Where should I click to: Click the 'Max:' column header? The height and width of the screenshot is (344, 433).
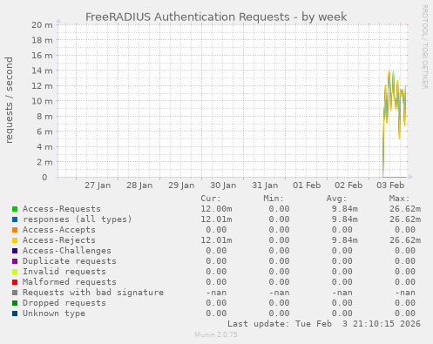[x=399, y=199]
